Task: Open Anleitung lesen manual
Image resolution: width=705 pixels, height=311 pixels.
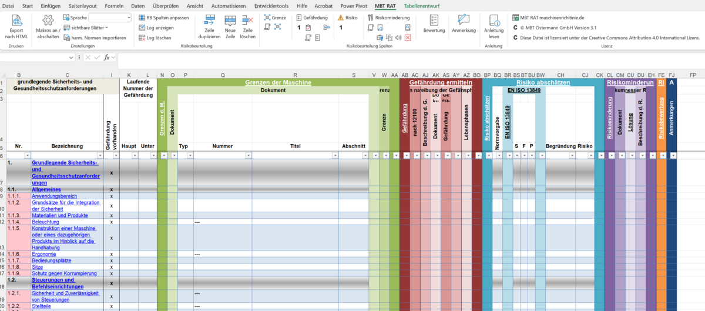Action: (x=493, y=21)
